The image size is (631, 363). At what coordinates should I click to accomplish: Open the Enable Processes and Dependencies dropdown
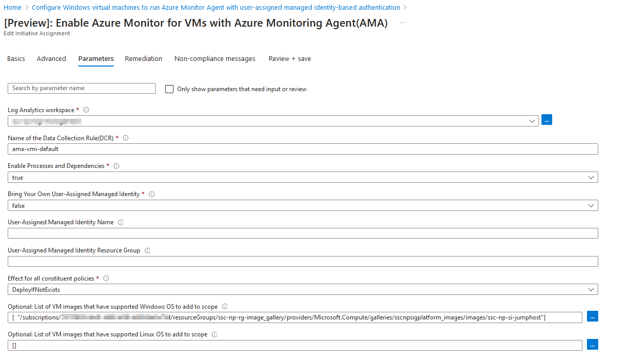(592, 177)
